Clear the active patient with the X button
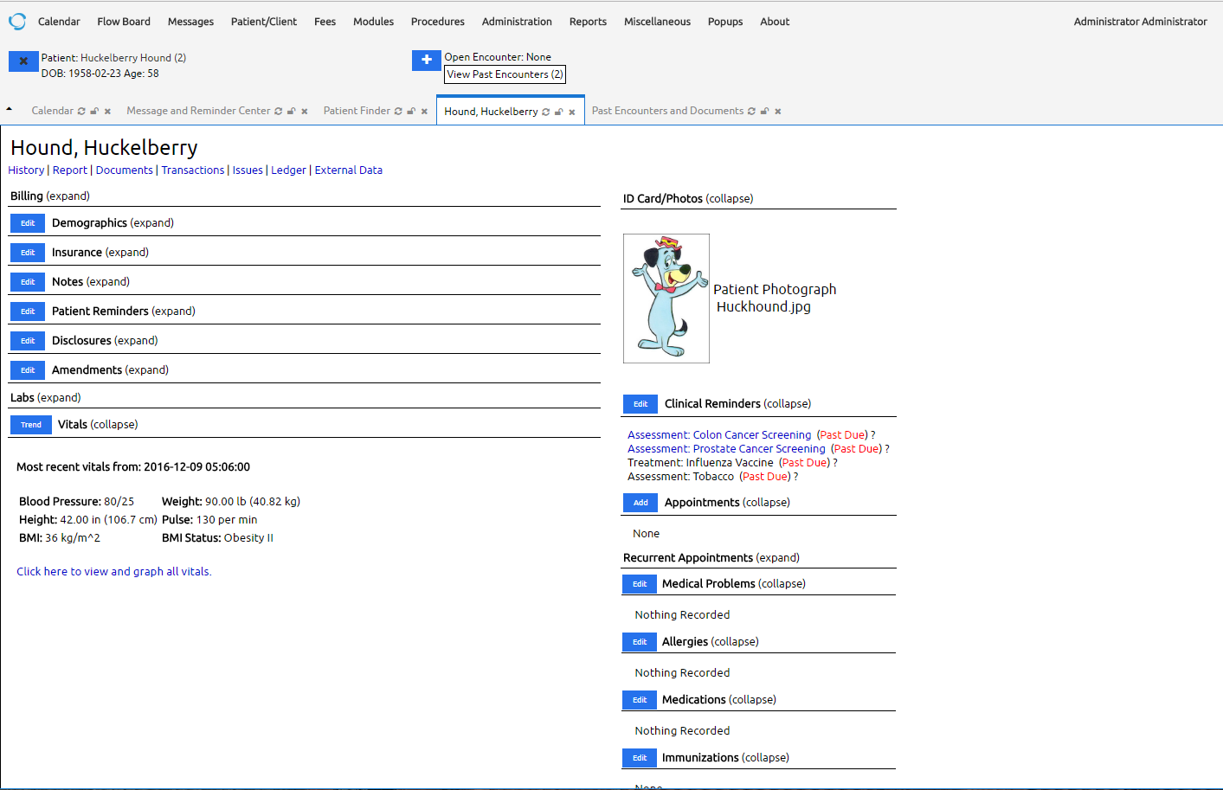This screenshot has width=1223, height=790. pos(23,61)
